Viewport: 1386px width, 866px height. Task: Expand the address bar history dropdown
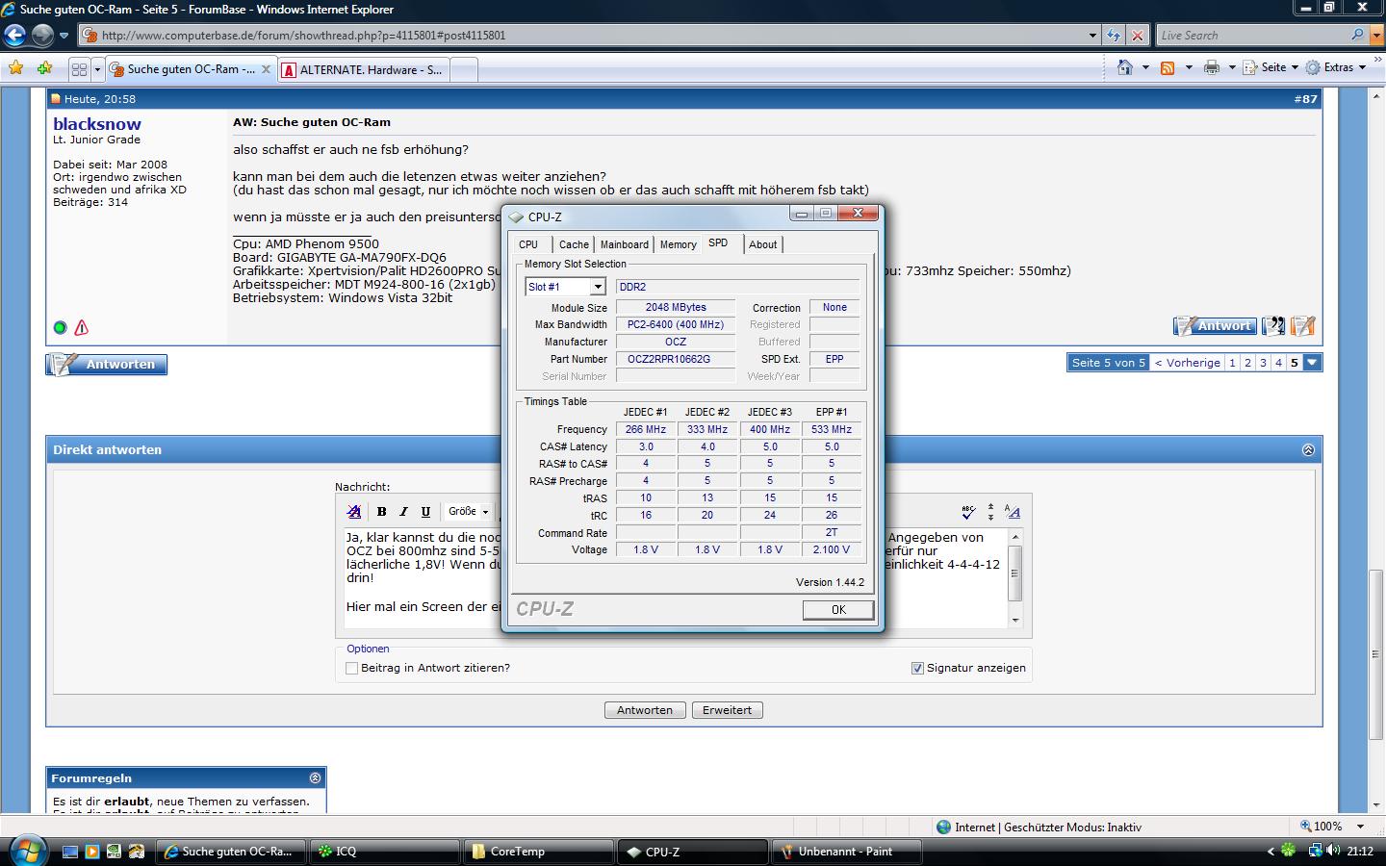pos(1092,36)
